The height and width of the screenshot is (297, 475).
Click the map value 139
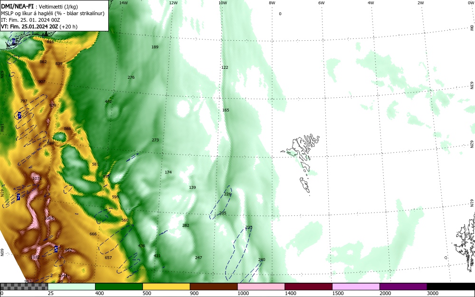tap(192, 187)
